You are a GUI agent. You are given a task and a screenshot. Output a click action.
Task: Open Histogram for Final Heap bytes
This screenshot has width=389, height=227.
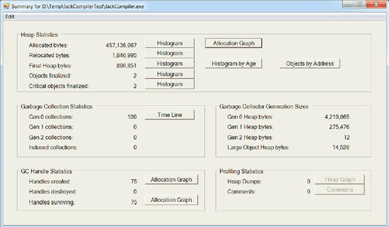coord(170,64)
